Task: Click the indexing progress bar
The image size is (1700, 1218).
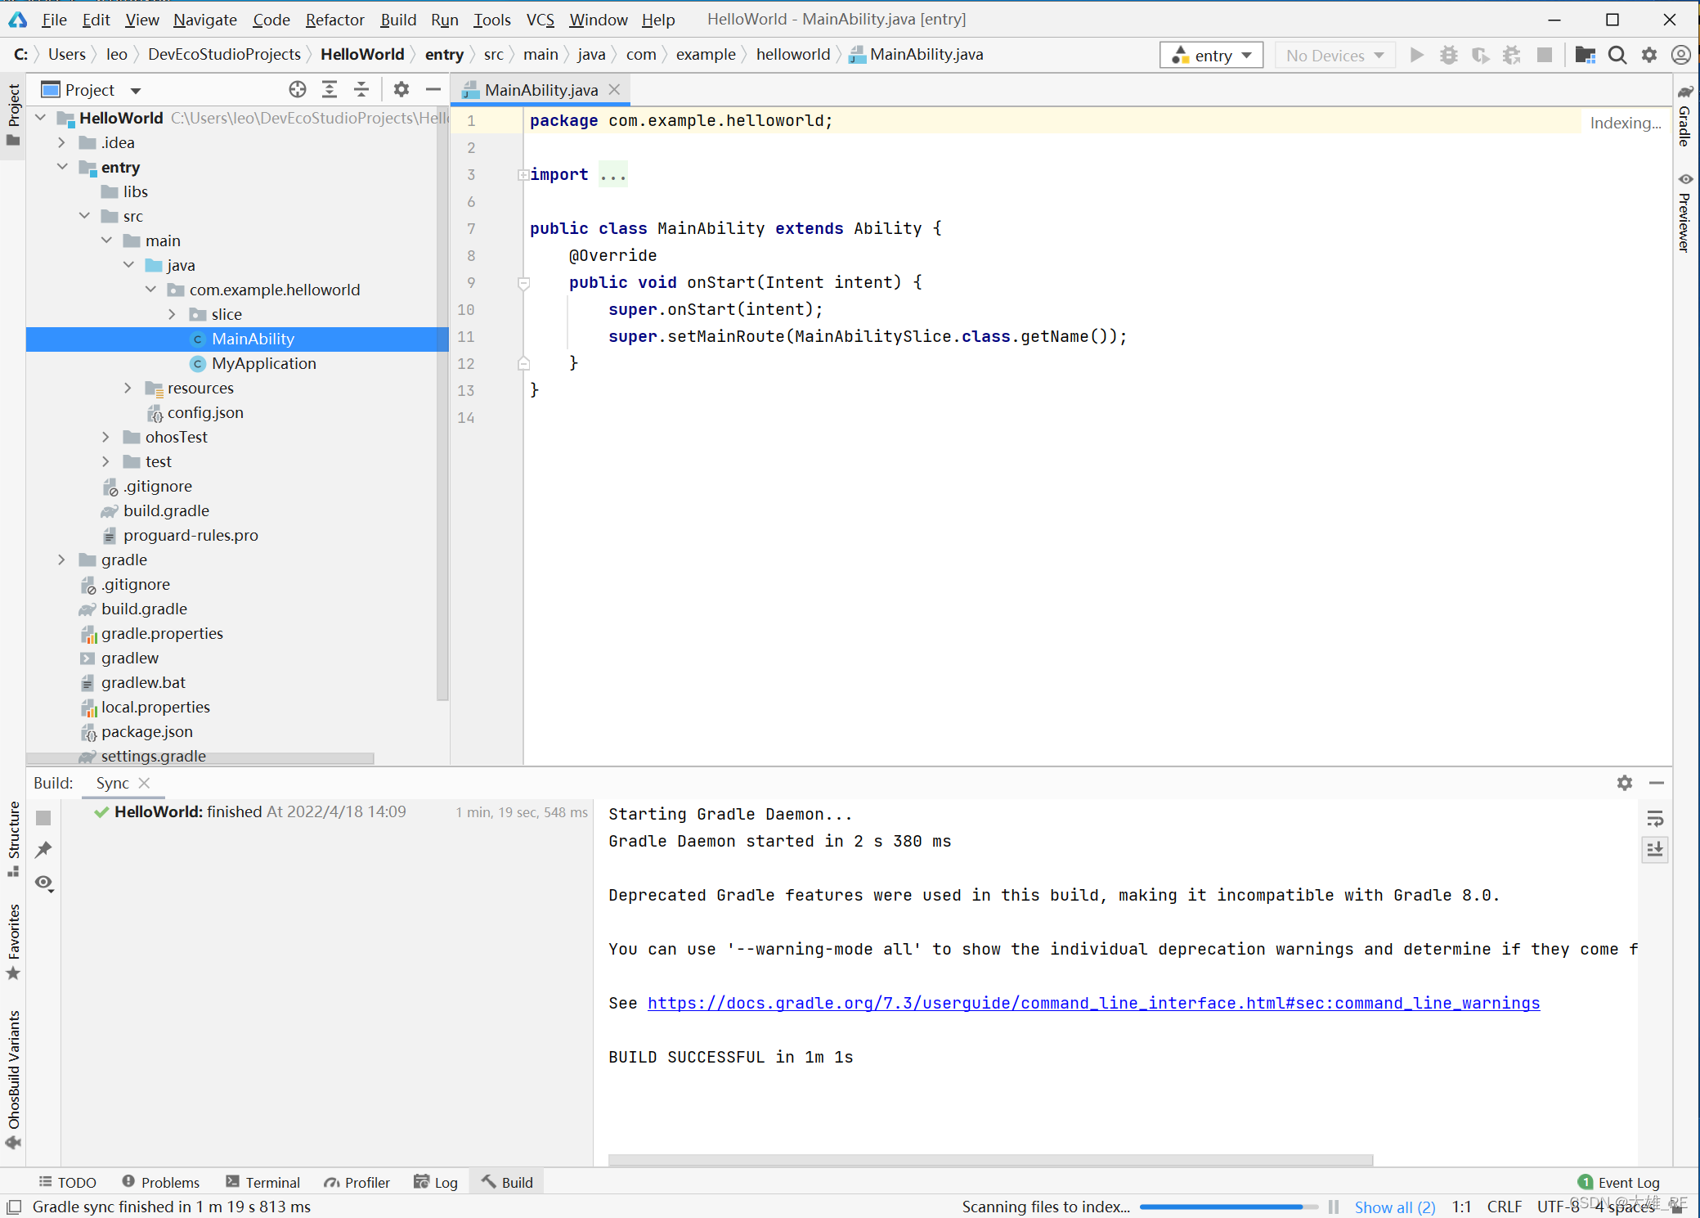Action: tap(1228, 1207)
